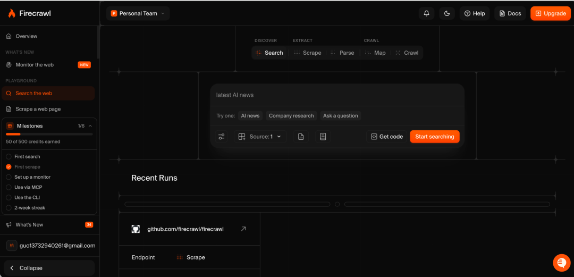Collapse the sidebar
This screenshot has width=574, height=277.
pyautogui.click(x=48, y=268)
